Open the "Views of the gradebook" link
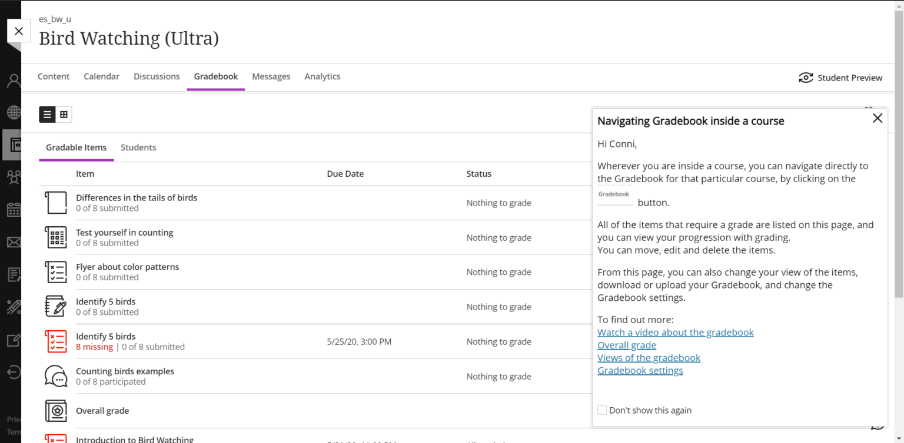 coord(649,358)
